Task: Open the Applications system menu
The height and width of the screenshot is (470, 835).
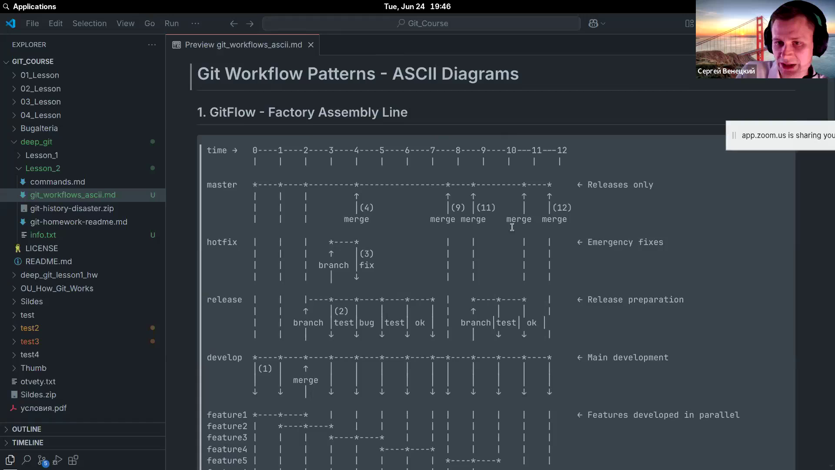Action: click(x=34, y=7)
